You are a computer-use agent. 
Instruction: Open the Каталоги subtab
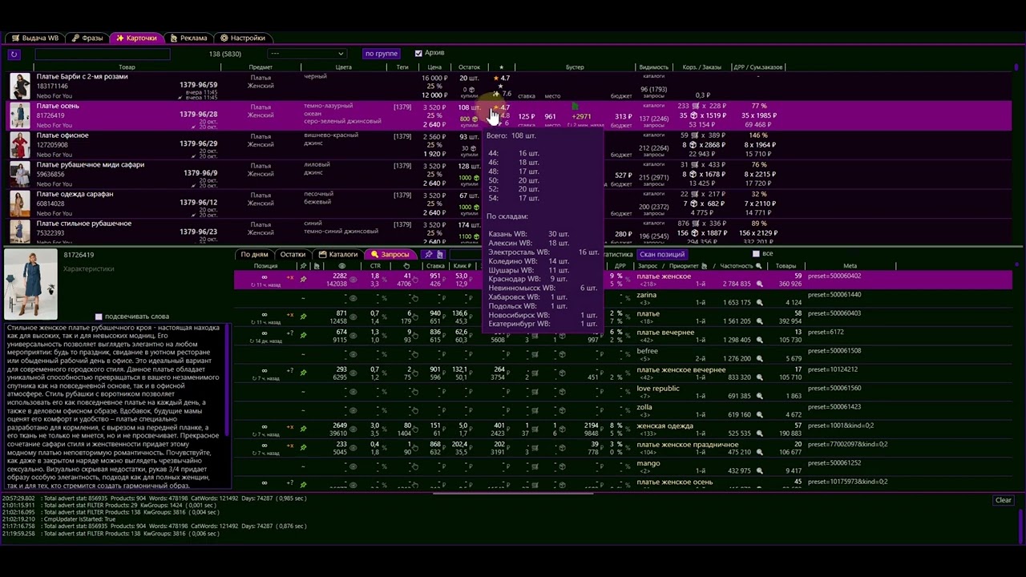[338, 254]
